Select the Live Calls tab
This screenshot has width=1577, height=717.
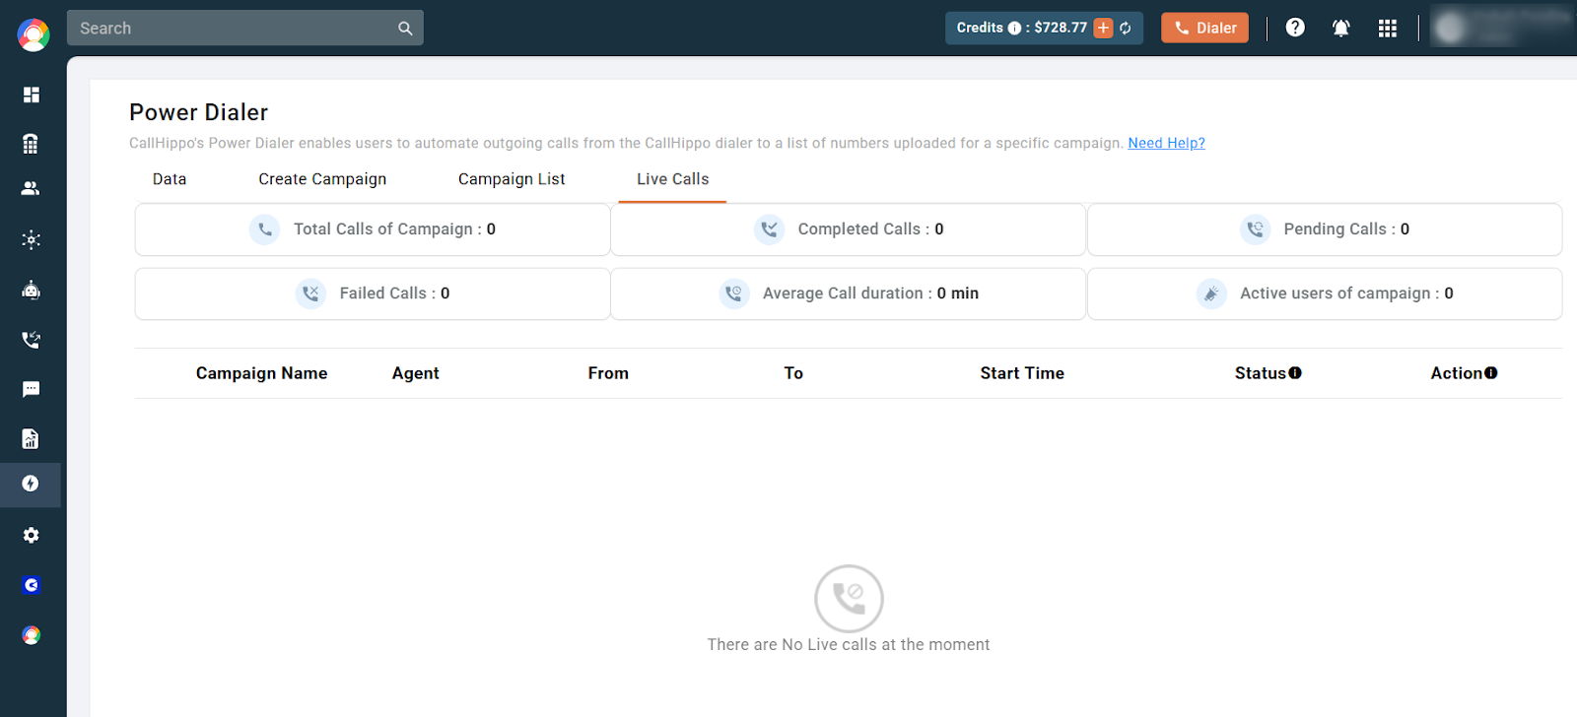672,179
